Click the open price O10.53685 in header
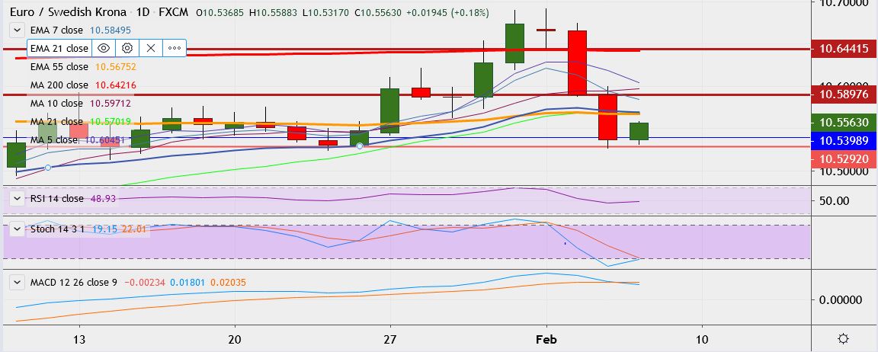The height and width of the screenshot is (352, 878). point(220,11)
